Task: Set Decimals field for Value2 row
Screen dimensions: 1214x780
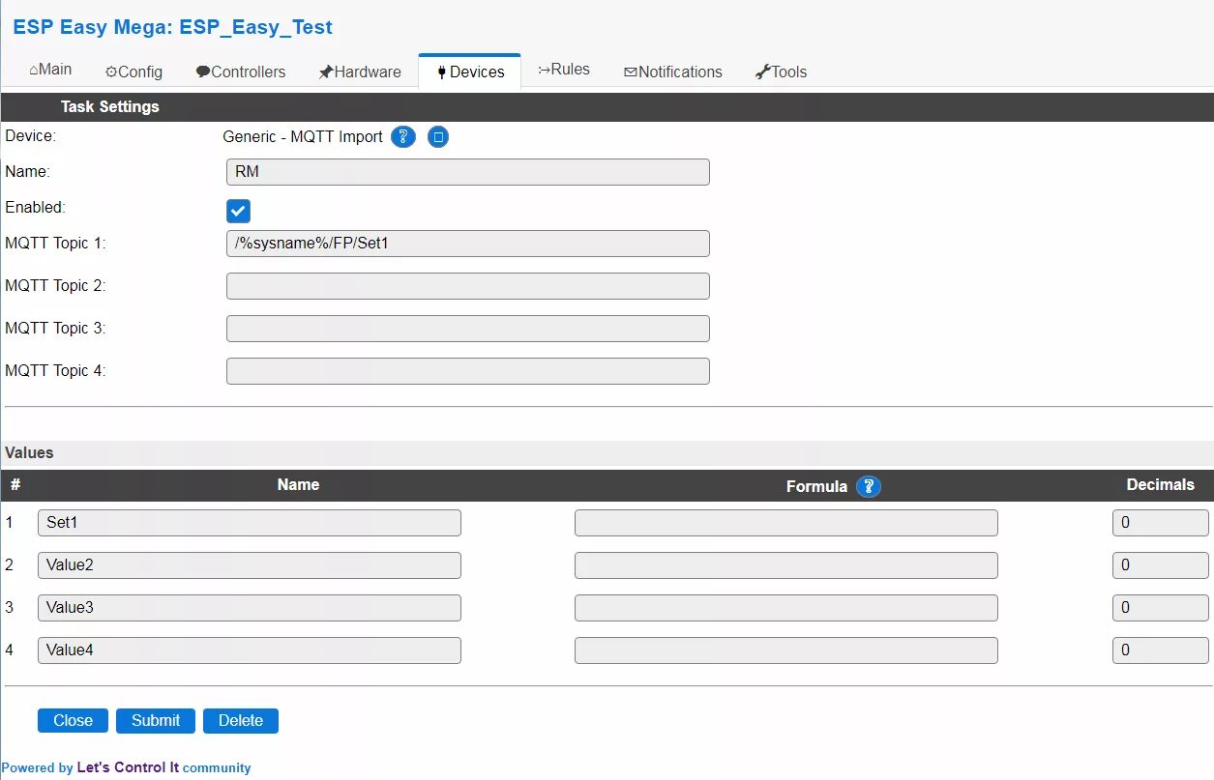Action: [x=1161, y=565]
